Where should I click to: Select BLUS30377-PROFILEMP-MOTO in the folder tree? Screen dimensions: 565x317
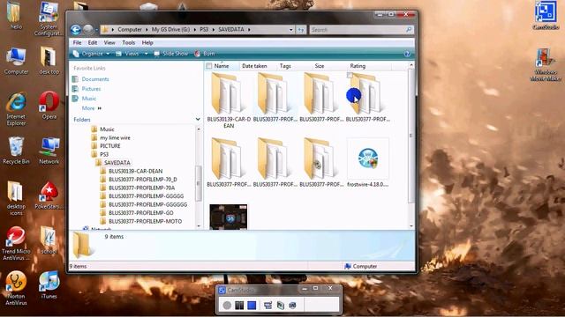coord(145,221)
